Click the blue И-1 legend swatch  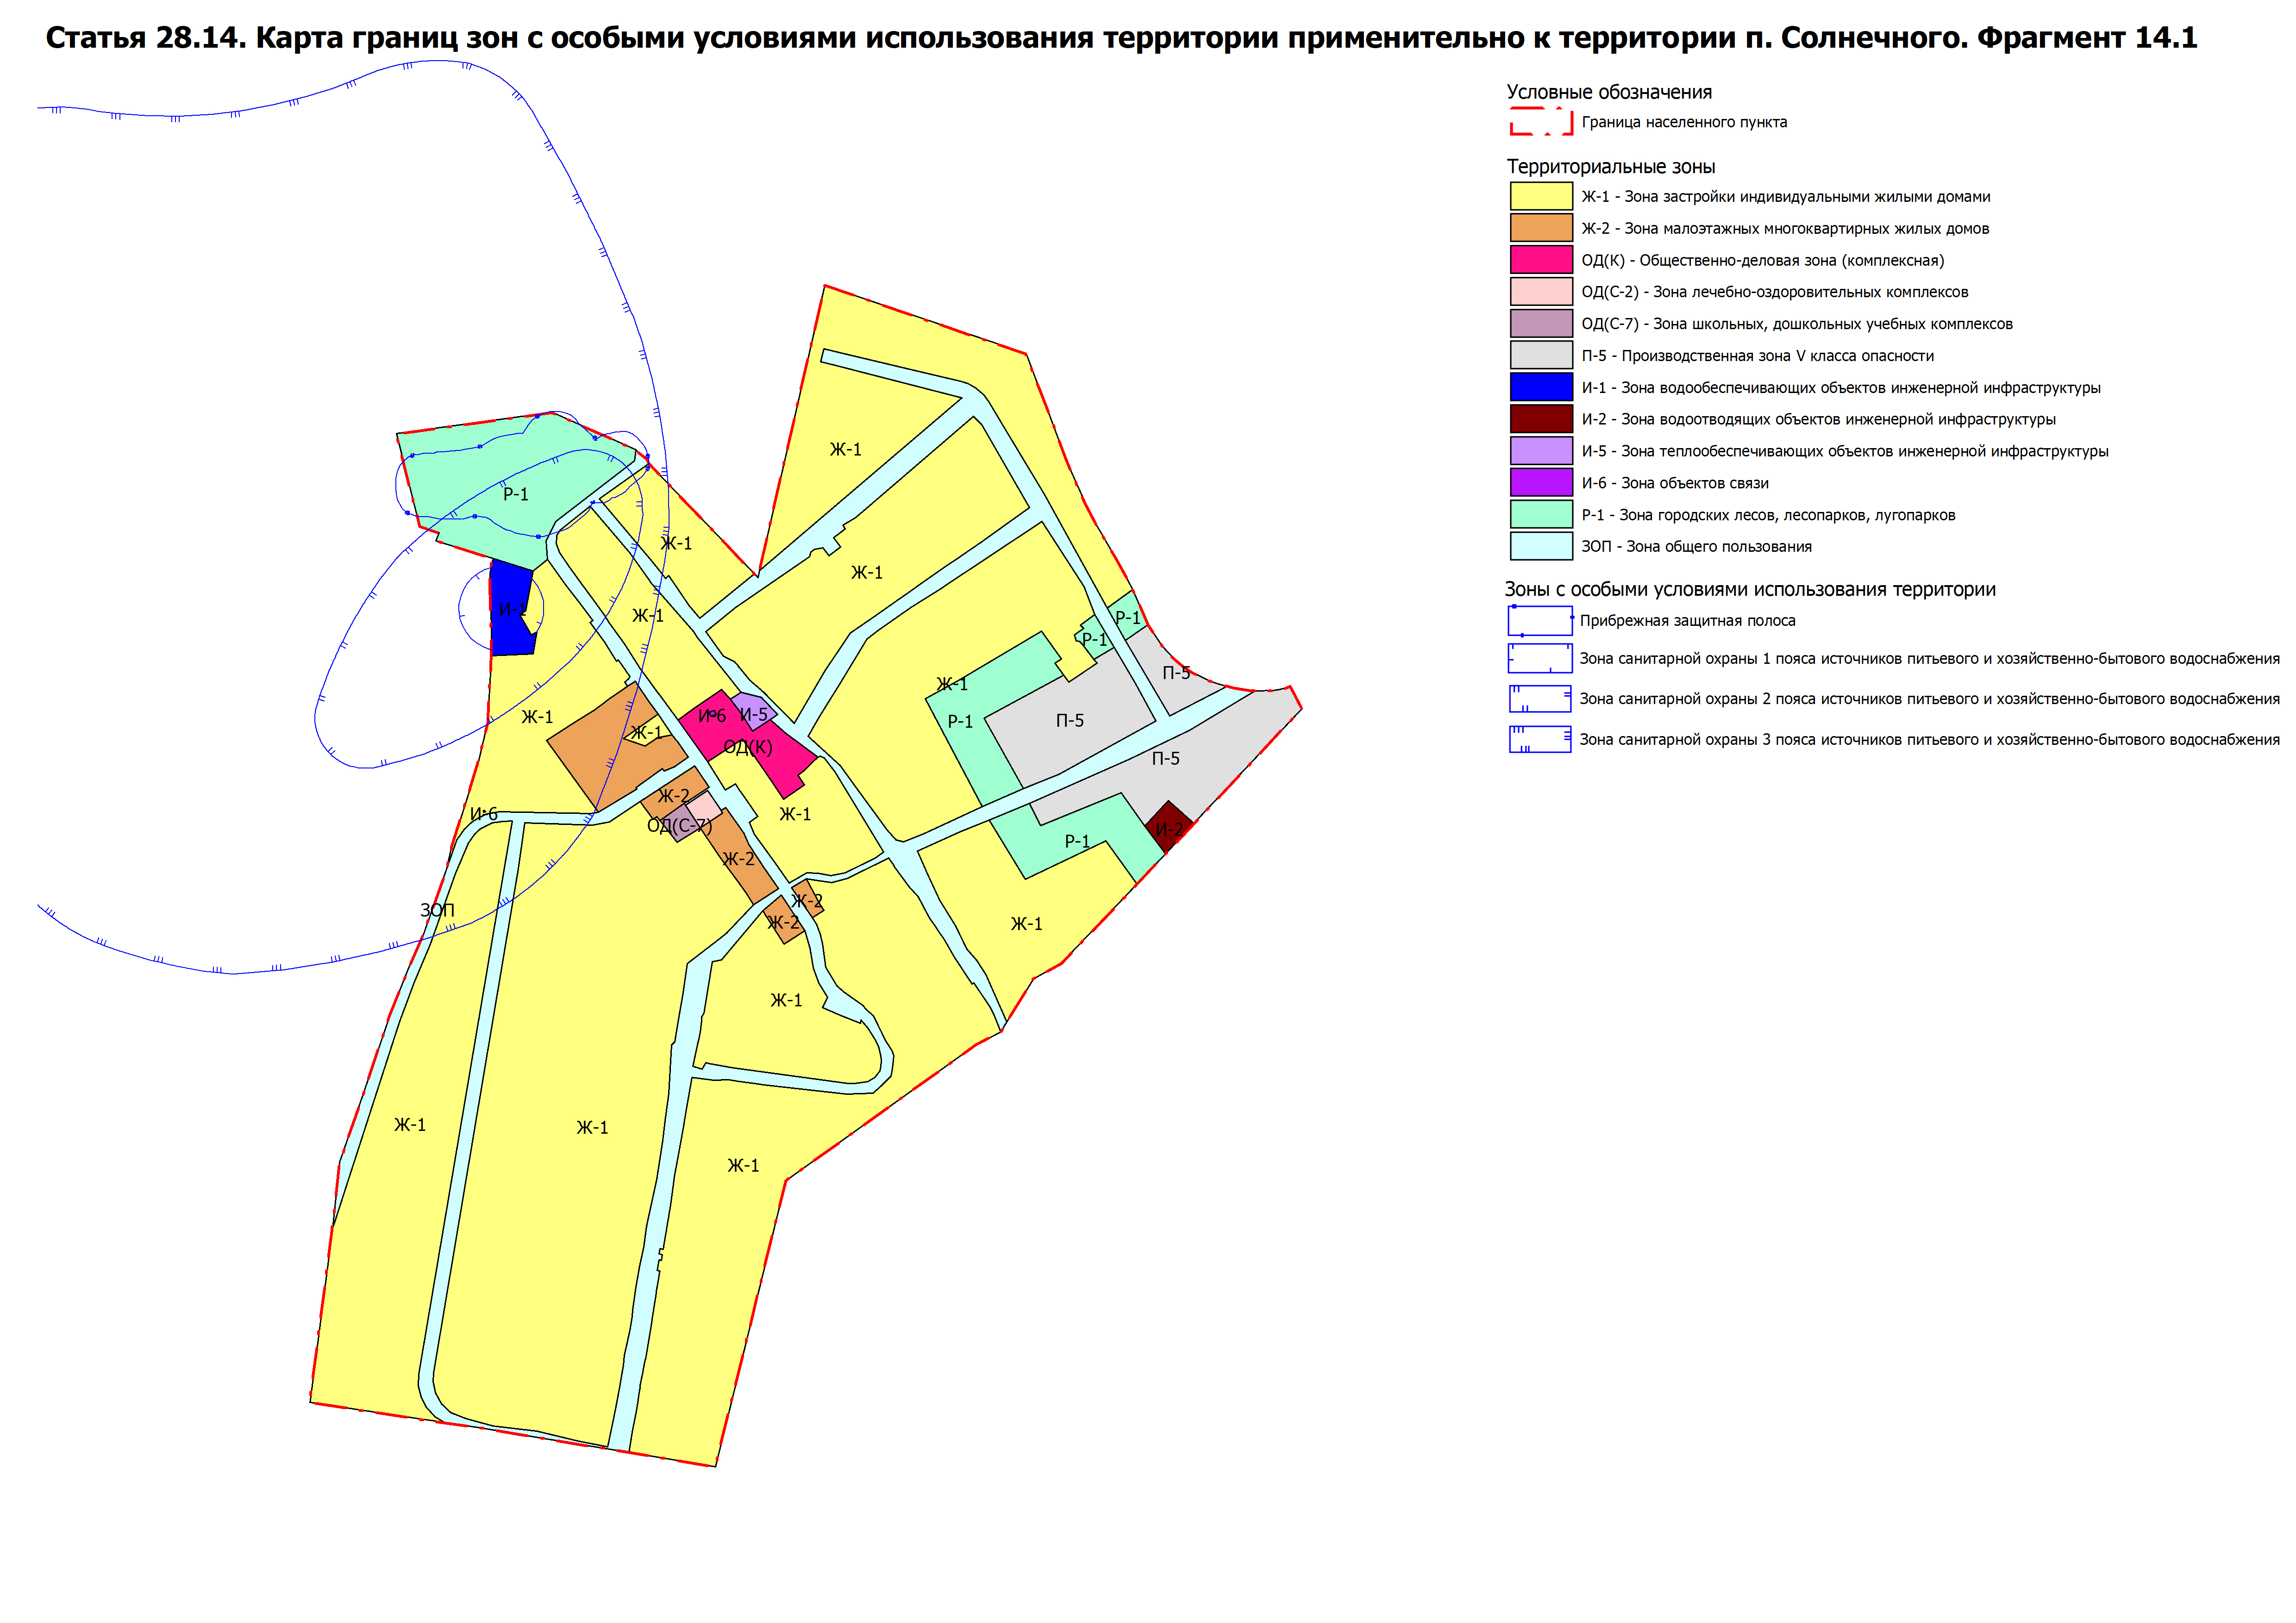[1541, 387]
